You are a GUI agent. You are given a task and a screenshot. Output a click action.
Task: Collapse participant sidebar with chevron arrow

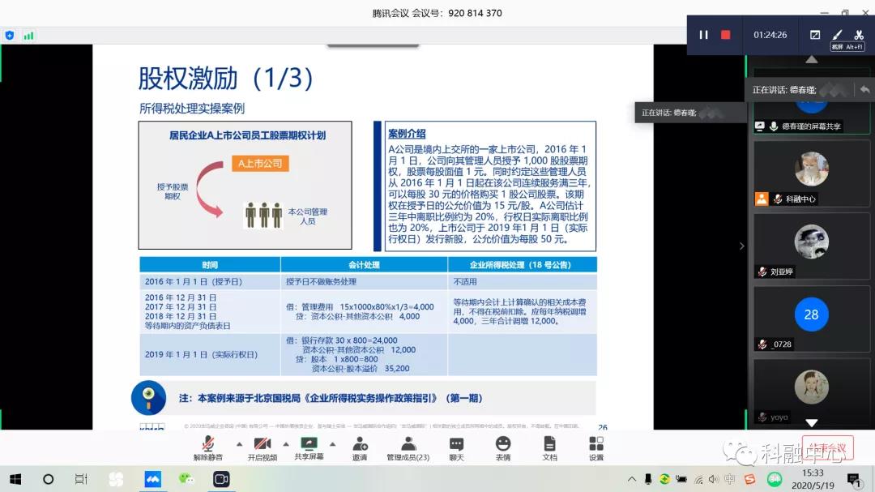tap(741, 246)
